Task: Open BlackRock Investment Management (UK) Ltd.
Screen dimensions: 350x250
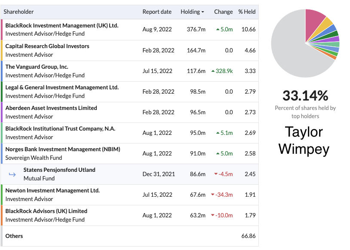Action: point(62,26)
